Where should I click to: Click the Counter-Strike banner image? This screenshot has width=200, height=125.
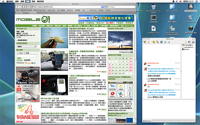click(x=28, y=75)
